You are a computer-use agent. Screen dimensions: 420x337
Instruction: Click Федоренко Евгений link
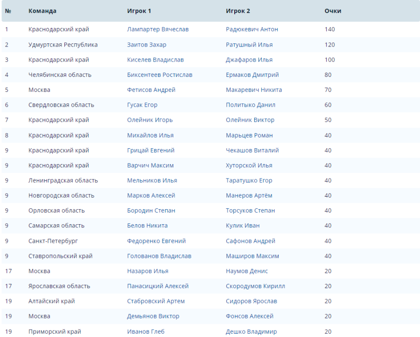coord(156,241)
